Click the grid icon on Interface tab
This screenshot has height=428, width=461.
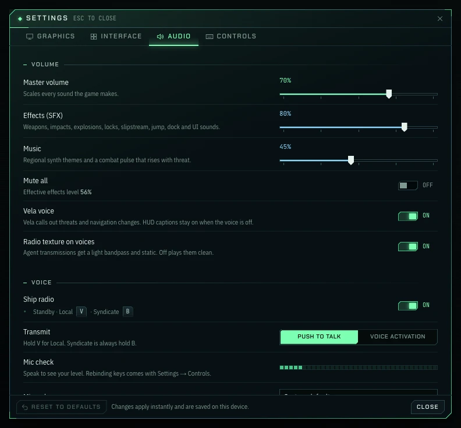click(x=94, y=37)
